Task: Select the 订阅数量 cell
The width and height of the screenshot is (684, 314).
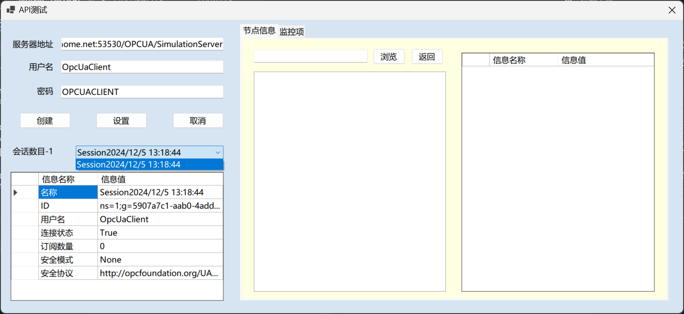Action: pyautogui.click(x=68, y=246)
